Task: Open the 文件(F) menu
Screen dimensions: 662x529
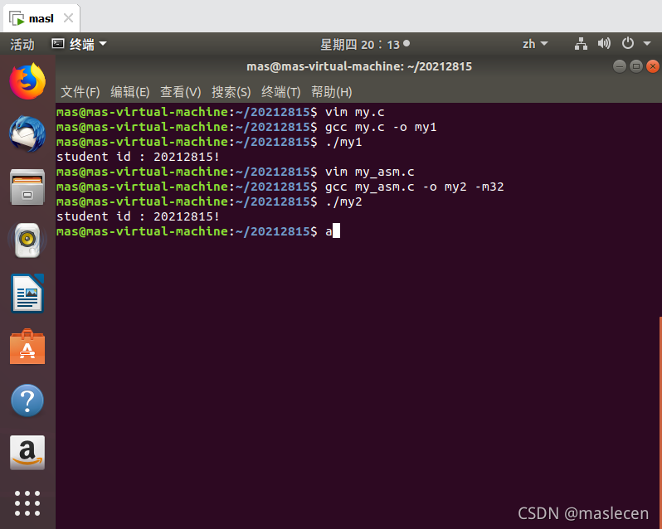Action: click(x=80, y=91)
